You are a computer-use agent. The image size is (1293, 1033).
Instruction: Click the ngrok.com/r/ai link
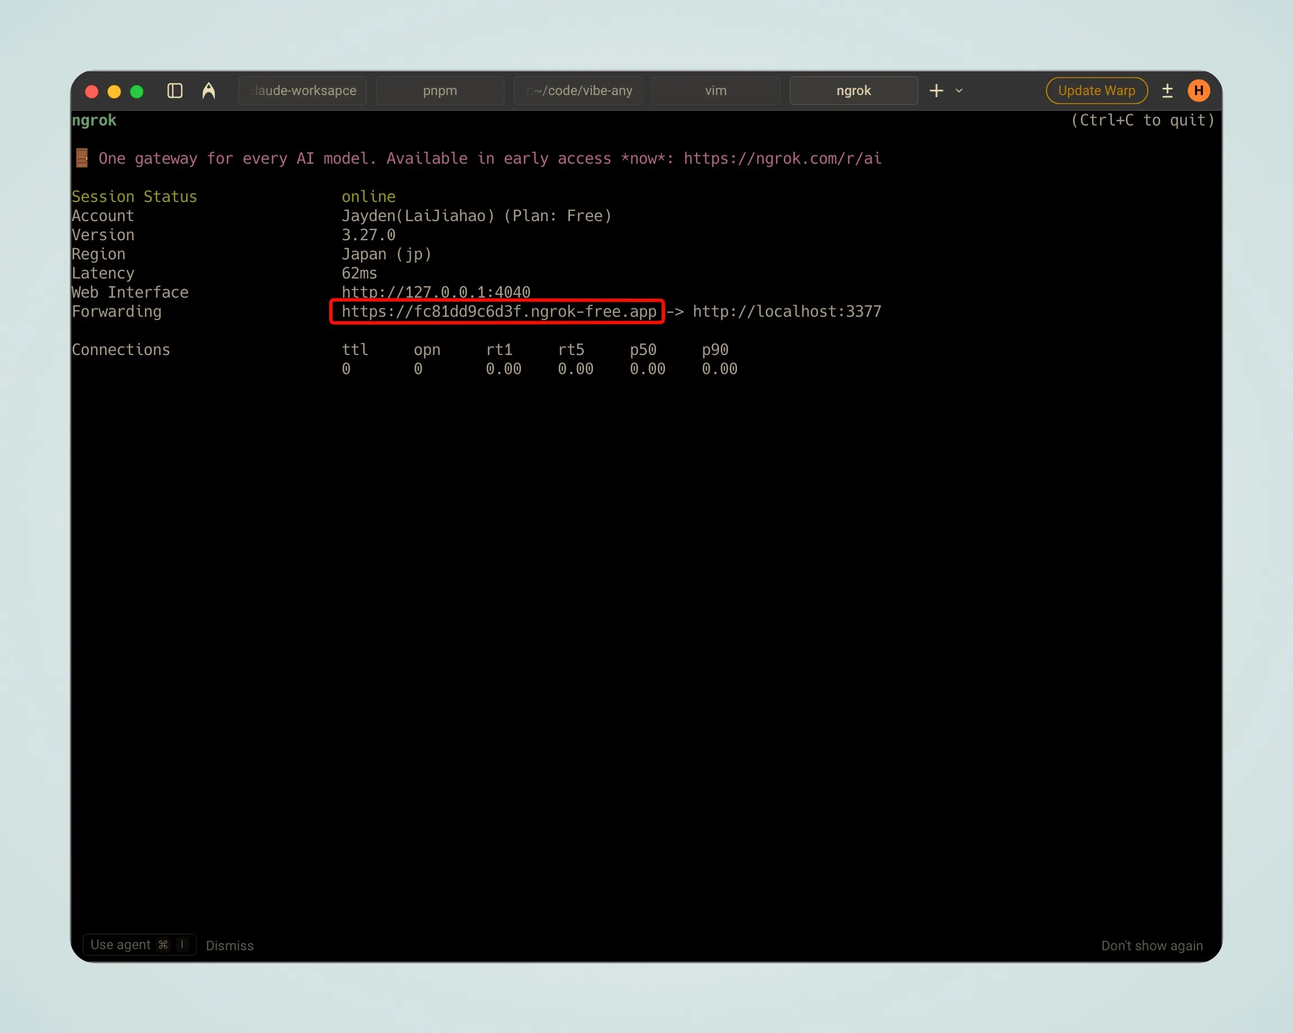click(x=782, y=158)
